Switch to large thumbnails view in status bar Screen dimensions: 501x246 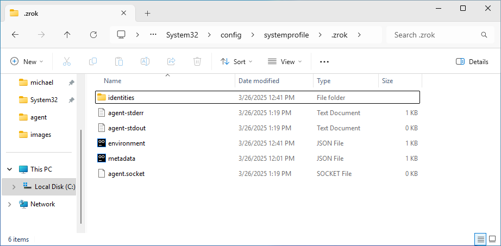point(492,239)
